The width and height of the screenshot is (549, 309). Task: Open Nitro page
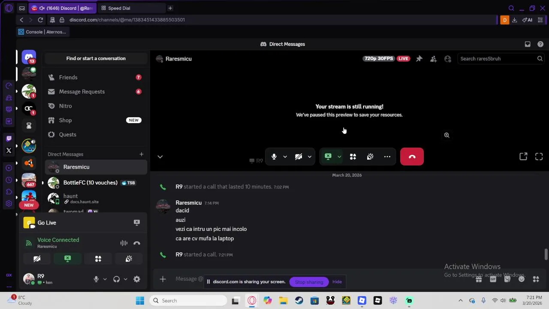pyautogui.click(x=96, y=106)
